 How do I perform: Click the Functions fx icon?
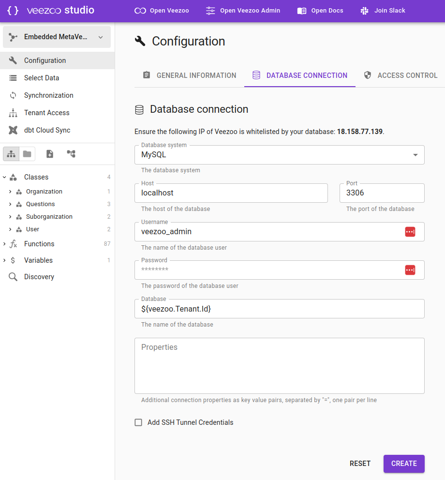tap(13, 244)
